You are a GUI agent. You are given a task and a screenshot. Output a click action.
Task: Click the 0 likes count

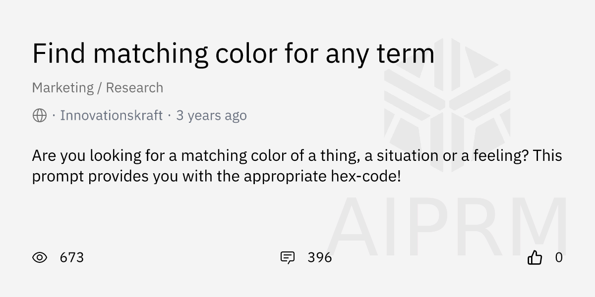click(x=559, y=257)
